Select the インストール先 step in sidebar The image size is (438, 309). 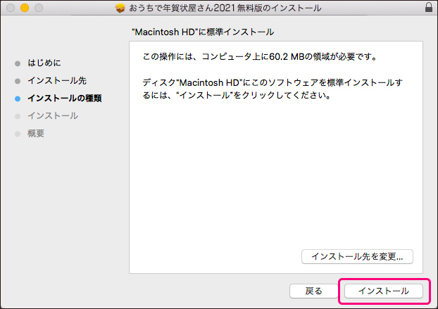(57, 81)
